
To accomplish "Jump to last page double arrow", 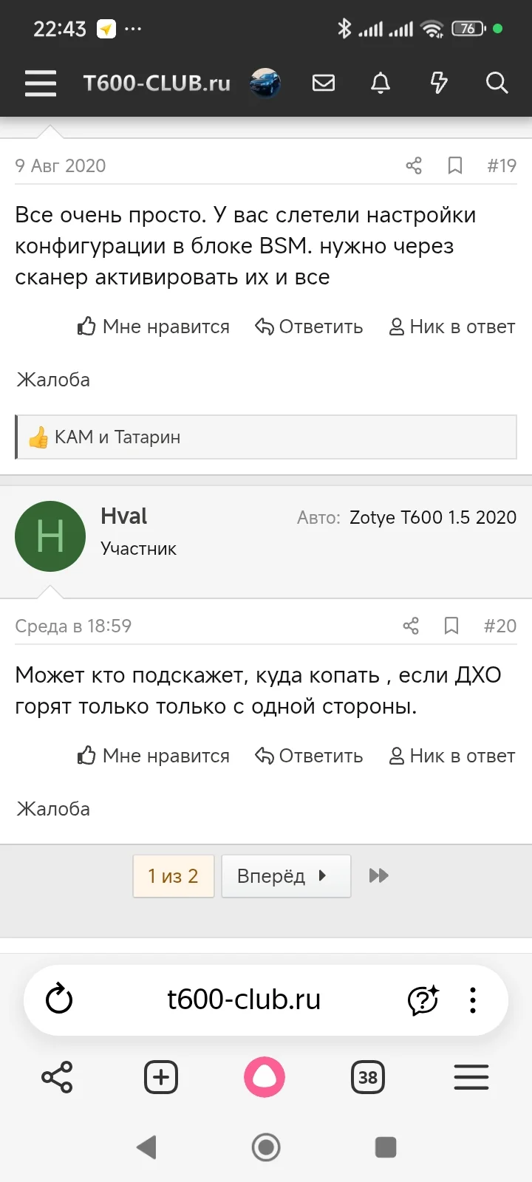I will point(378,876).
